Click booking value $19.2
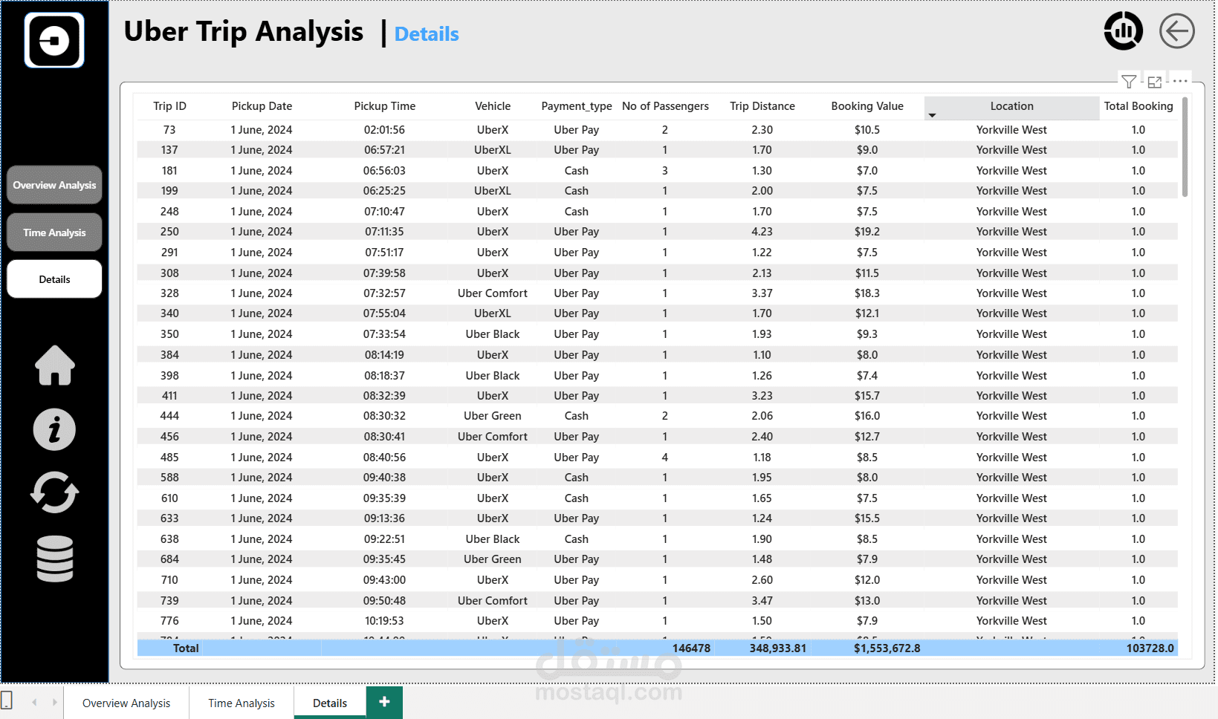The height and width of the screenshot is (719, 1218). click(867, 232)
